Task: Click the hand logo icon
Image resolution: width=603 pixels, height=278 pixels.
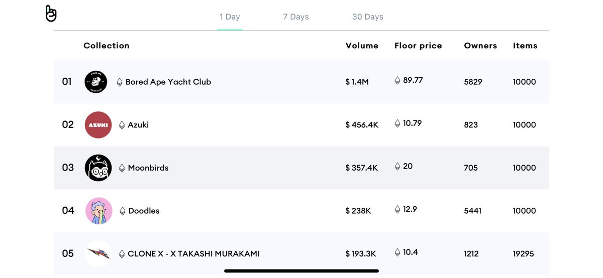Action: tap(51, 14)
